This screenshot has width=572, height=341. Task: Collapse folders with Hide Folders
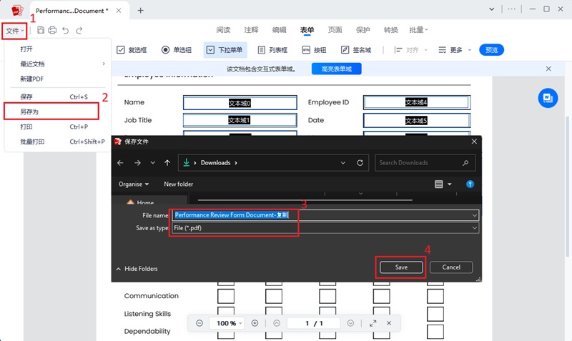[137, 269]
